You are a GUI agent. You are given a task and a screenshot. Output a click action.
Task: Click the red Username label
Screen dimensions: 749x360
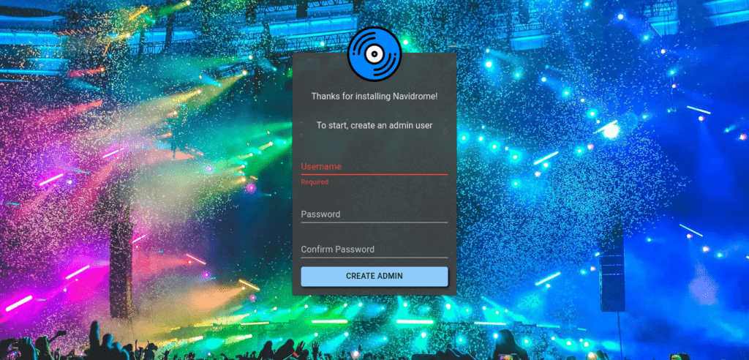pos(321,166)
